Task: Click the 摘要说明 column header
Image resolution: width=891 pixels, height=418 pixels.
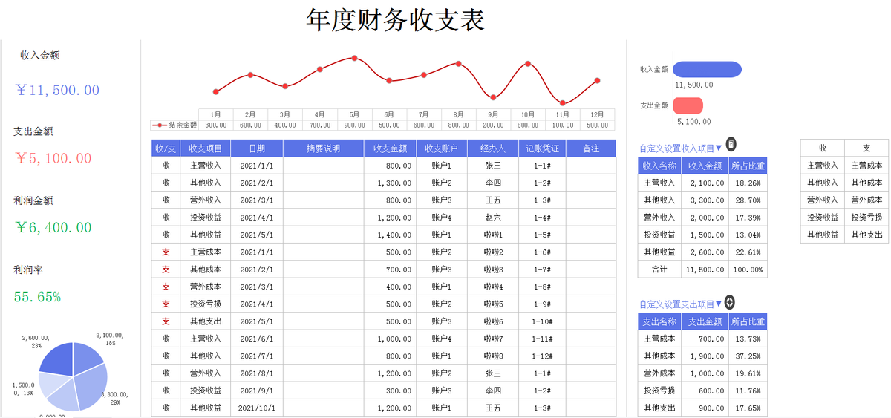Action: tap(324, 148)
